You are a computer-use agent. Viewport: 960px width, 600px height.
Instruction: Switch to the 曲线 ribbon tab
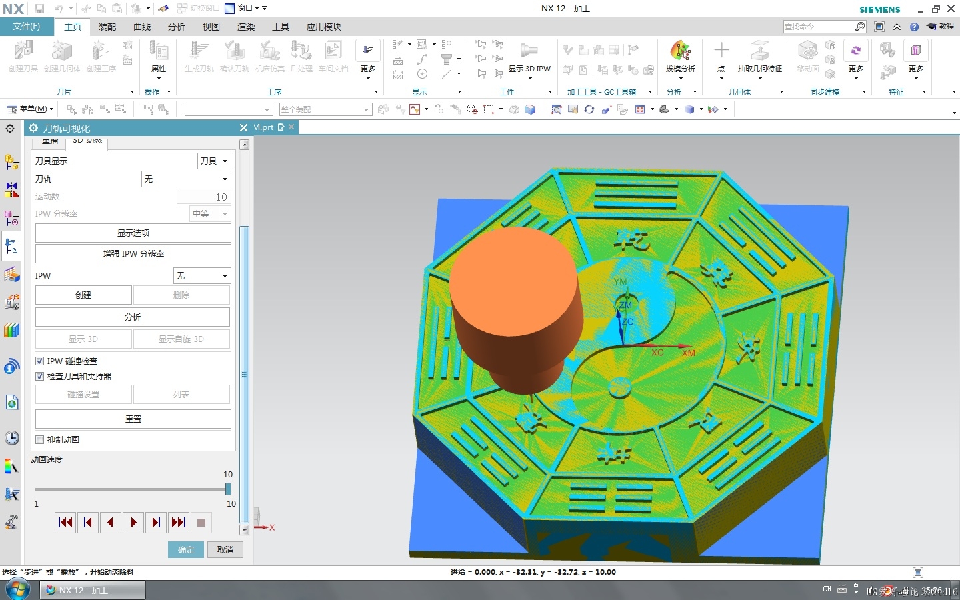(142, 27)
